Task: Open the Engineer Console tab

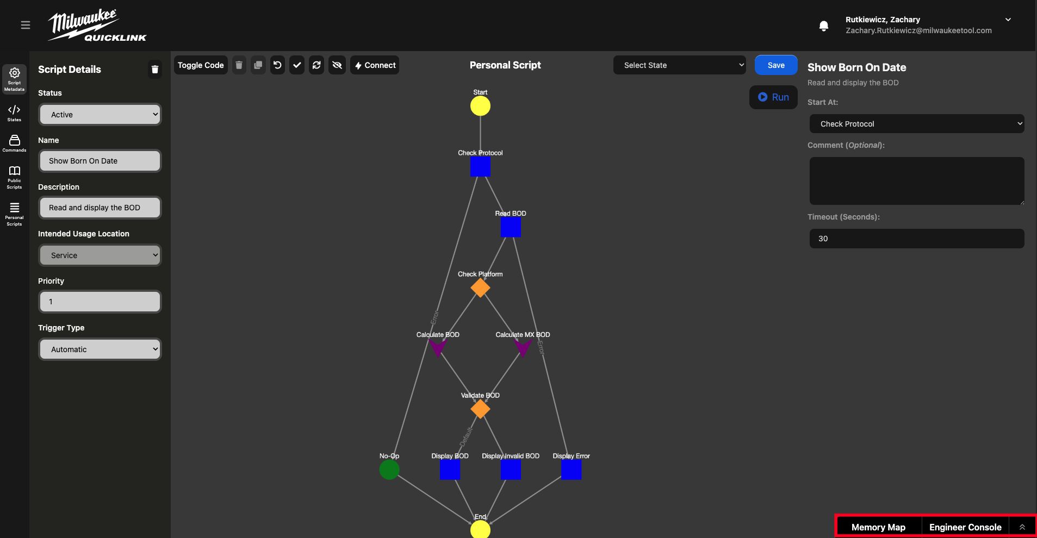Action: click(x=965, y=527)
